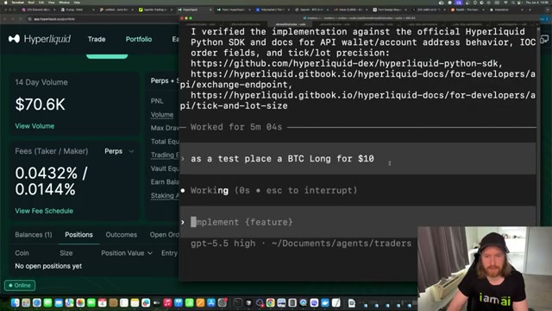Viewport: 552px width, 311px height.
Task: Open Freeform from the dock
Action: pyautogui.click(x=146, y=303)
